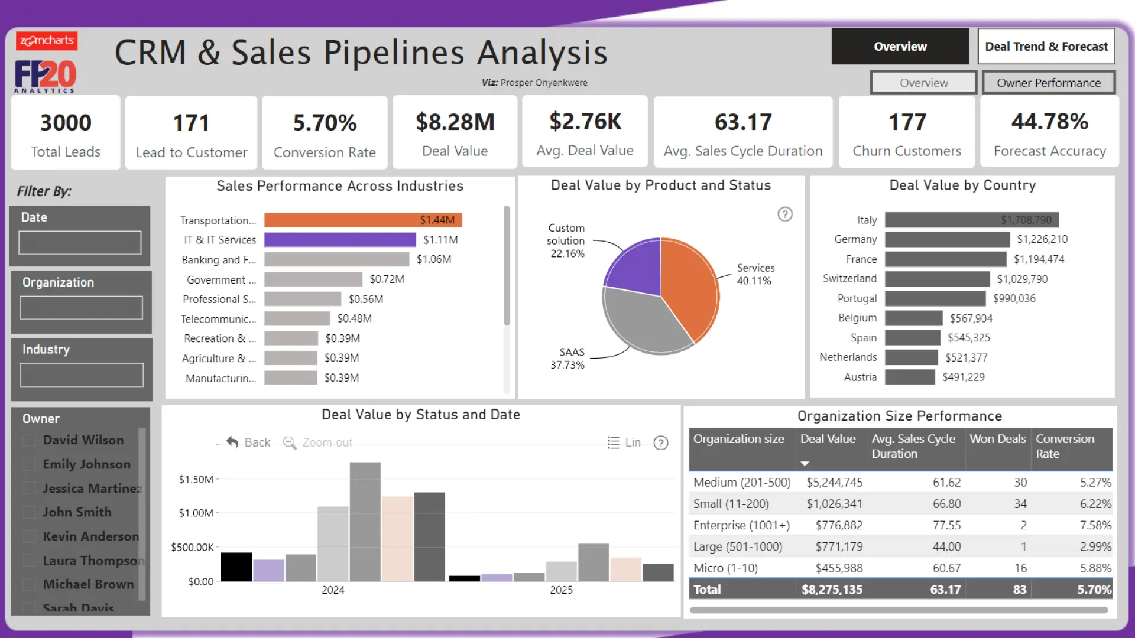Click the 5.70% Conversion Rate card
Screen dimensions: 1135x638
325,134
